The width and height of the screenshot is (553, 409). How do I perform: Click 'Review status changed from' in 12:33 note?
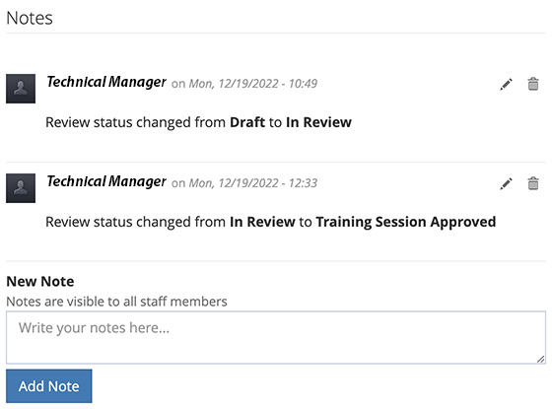tap(135, 222)
